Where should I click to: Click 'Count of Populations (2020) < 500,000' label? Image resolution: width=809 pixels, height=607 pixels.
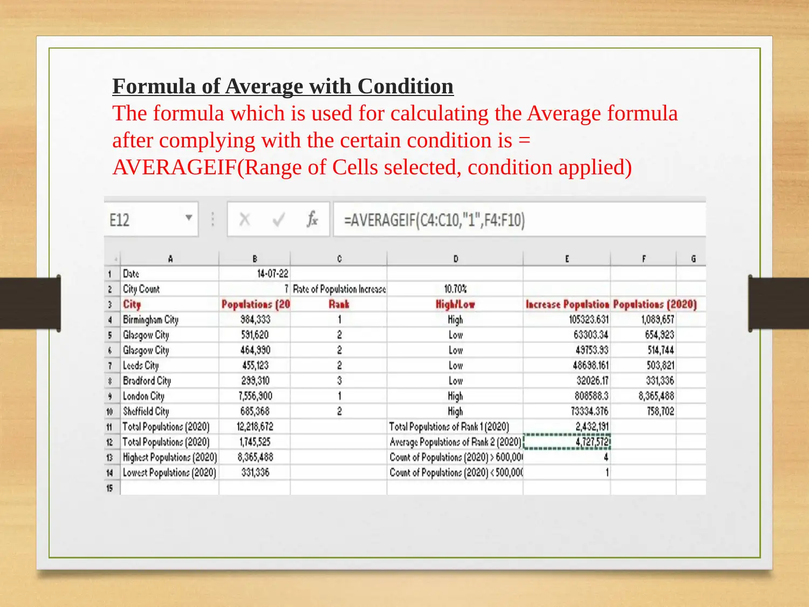[x=455, y=473]
